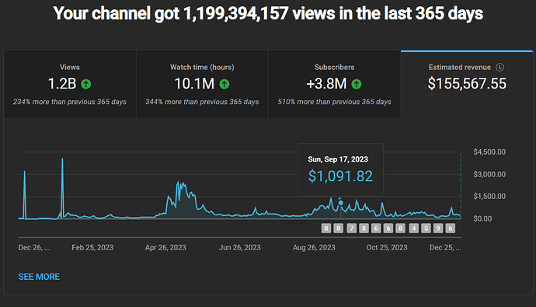Click the channel views headline text

[268, 14]
